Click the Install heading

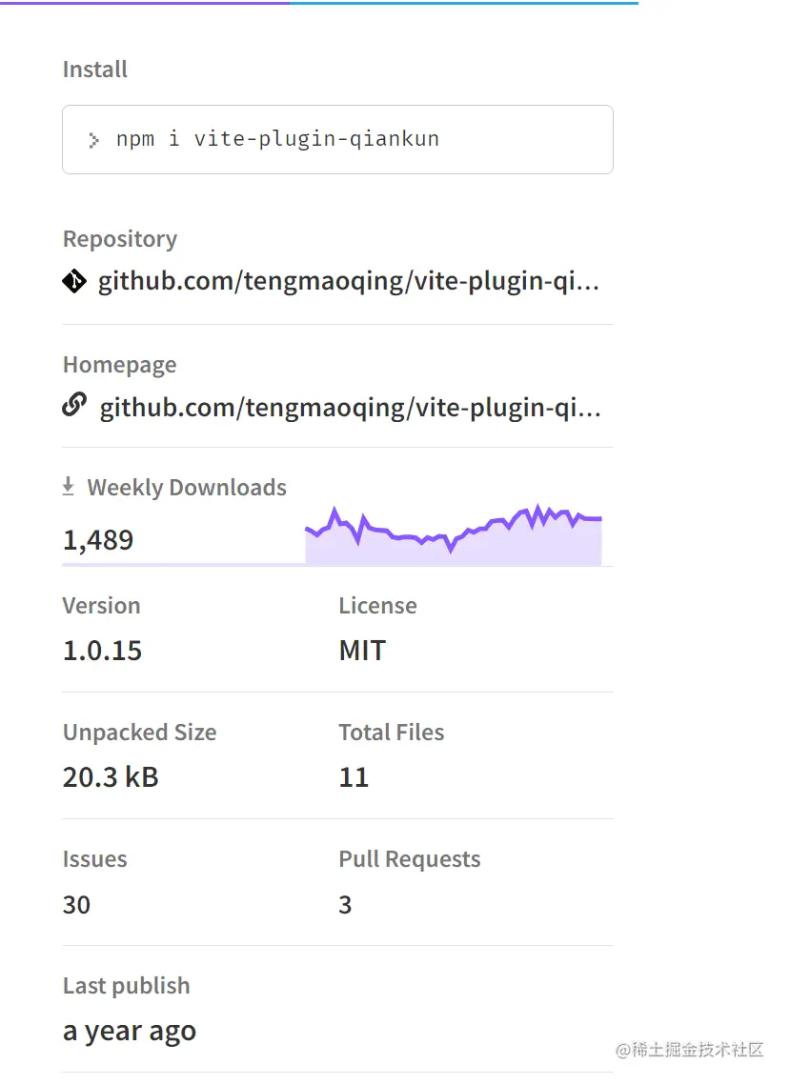(x=94, y=70)
